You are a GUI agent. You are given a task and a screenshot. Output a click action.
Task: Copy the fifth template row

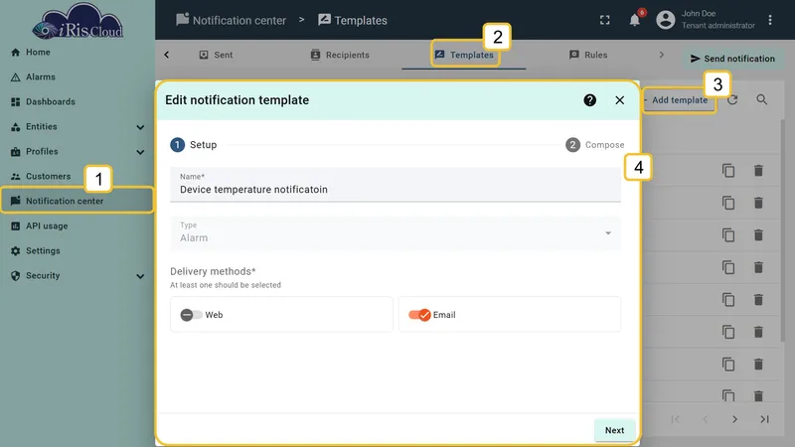[728, 300]
